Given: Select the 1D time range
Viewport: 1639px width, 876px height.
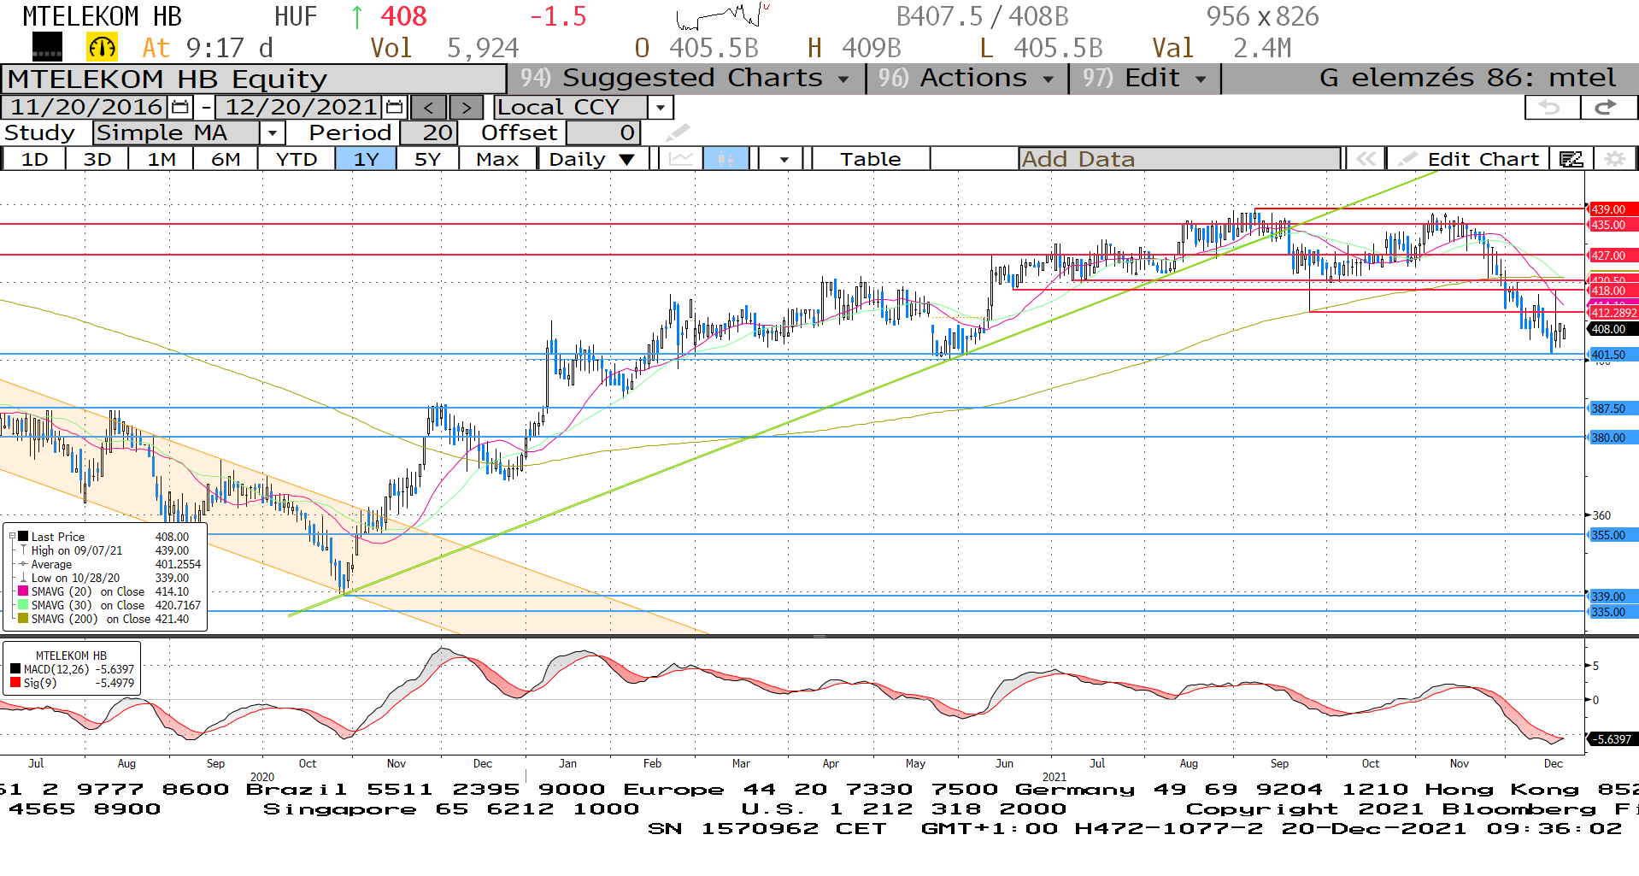Looking at the screenshot, I should (x=34, y=159).
